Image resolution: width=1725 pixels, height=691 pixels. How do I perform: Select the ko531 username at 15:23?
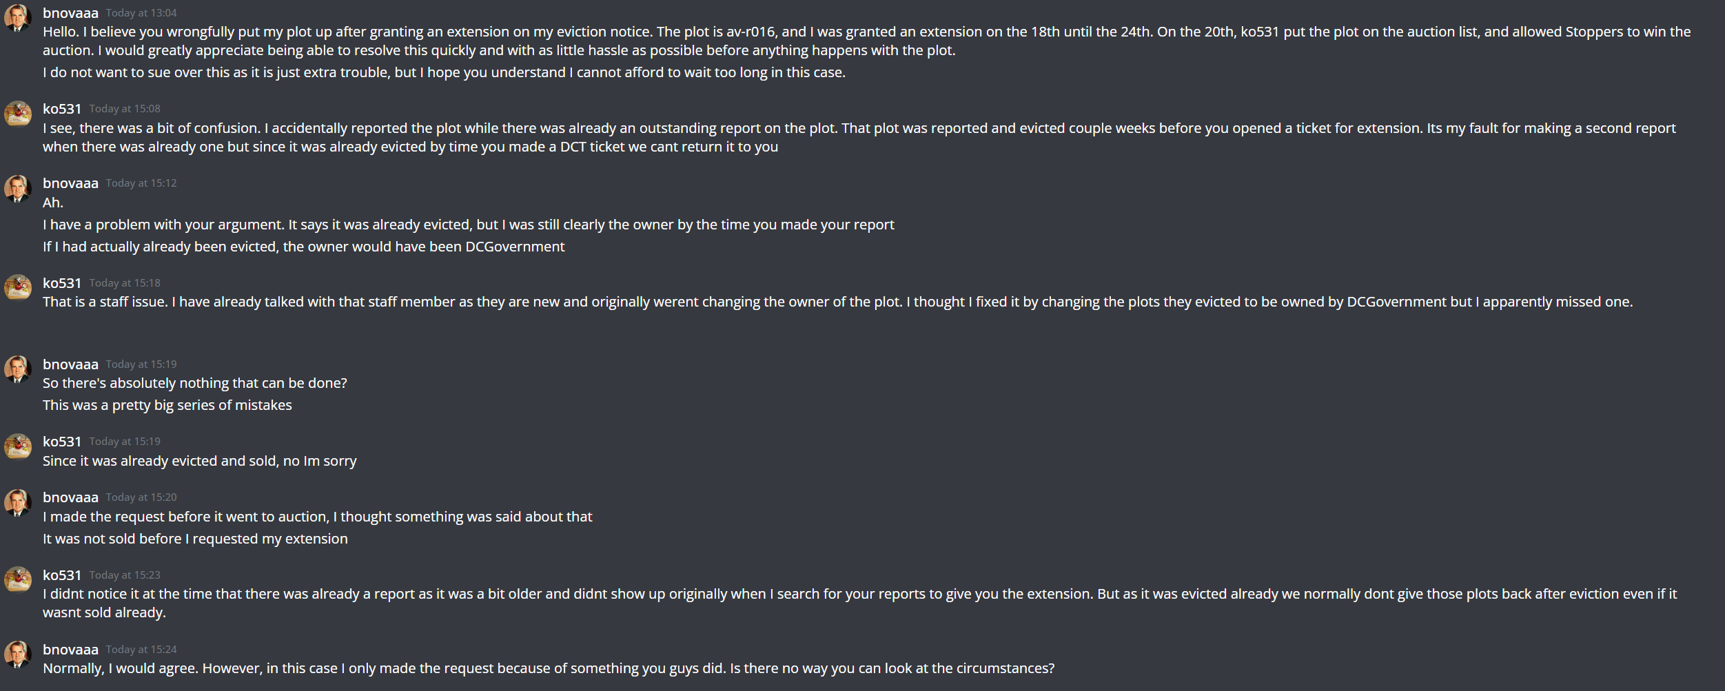[62, 575]
